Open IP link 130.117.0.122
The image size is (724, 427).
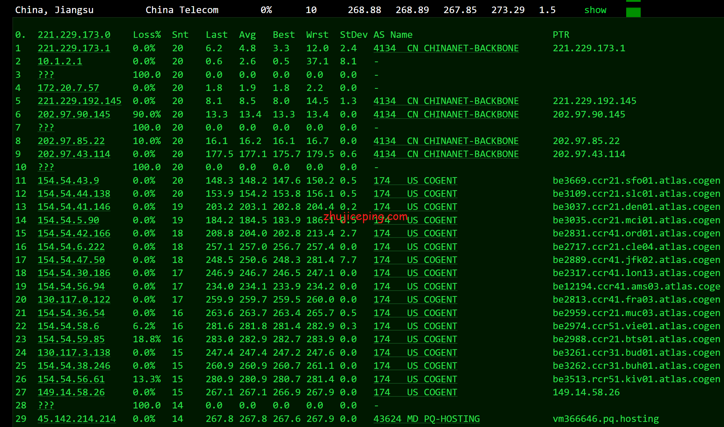click(74, 299)
